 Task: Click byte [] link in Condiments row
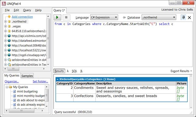click(180, 89)
